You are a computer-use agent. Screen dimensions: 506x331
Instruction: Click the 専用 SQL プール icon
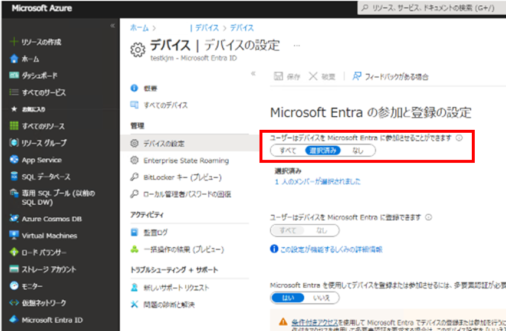(14, 193)
